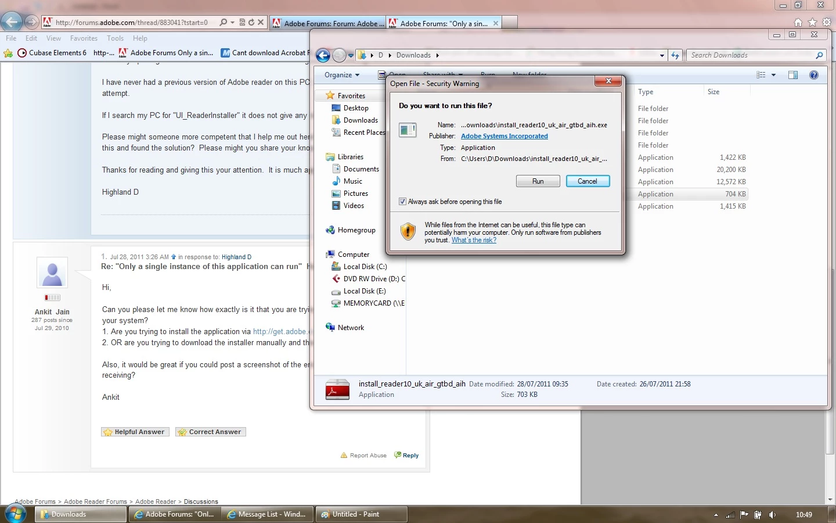
Task: Open the IE Edit menu
Action: point(31,38)
